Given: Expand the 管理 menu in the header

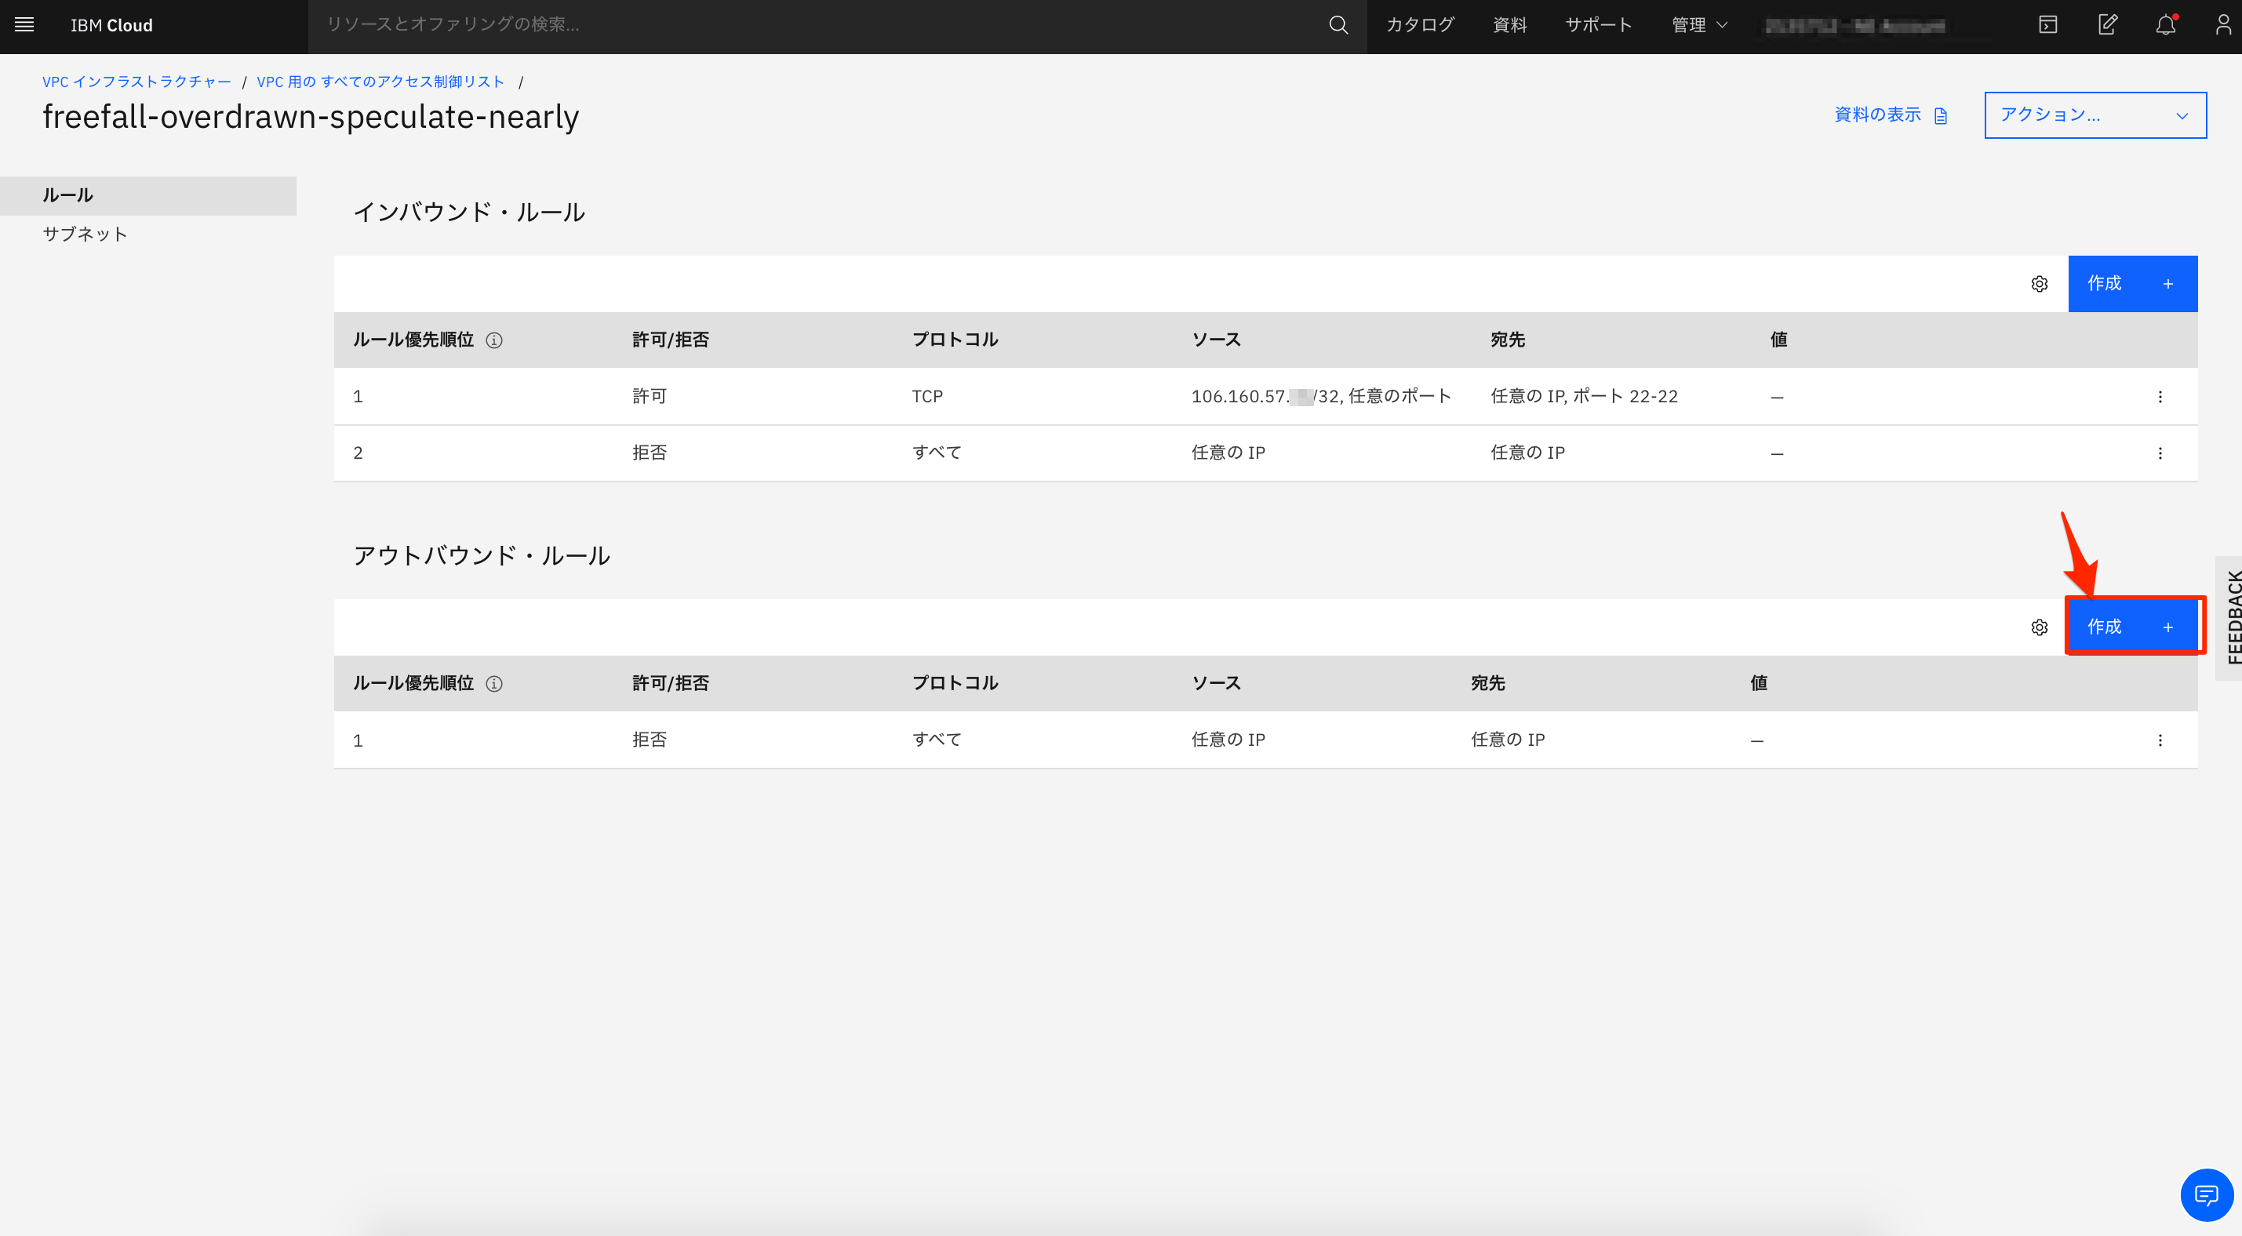Looking at the screenshot, I should click(x=1697, y=24).
